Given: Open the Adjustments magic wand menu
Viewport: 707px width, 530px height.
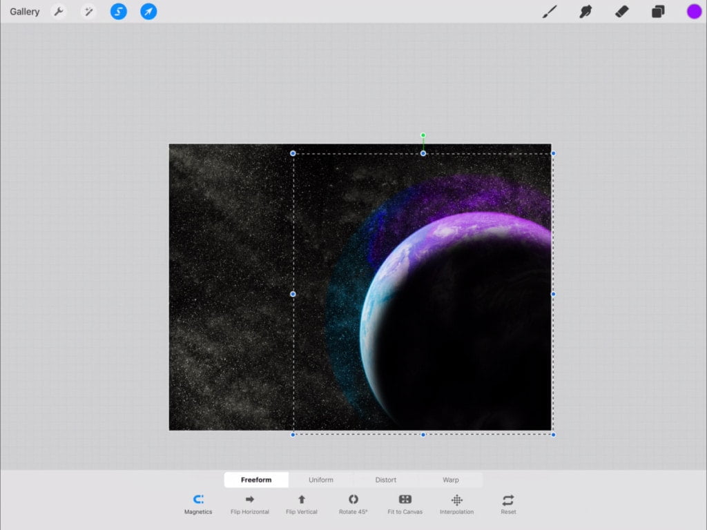Looking at the screenshot, I should click(88, 12).
